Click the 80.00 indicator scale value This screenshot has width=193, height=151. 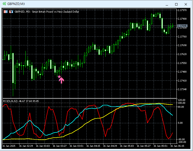[181, 107]
